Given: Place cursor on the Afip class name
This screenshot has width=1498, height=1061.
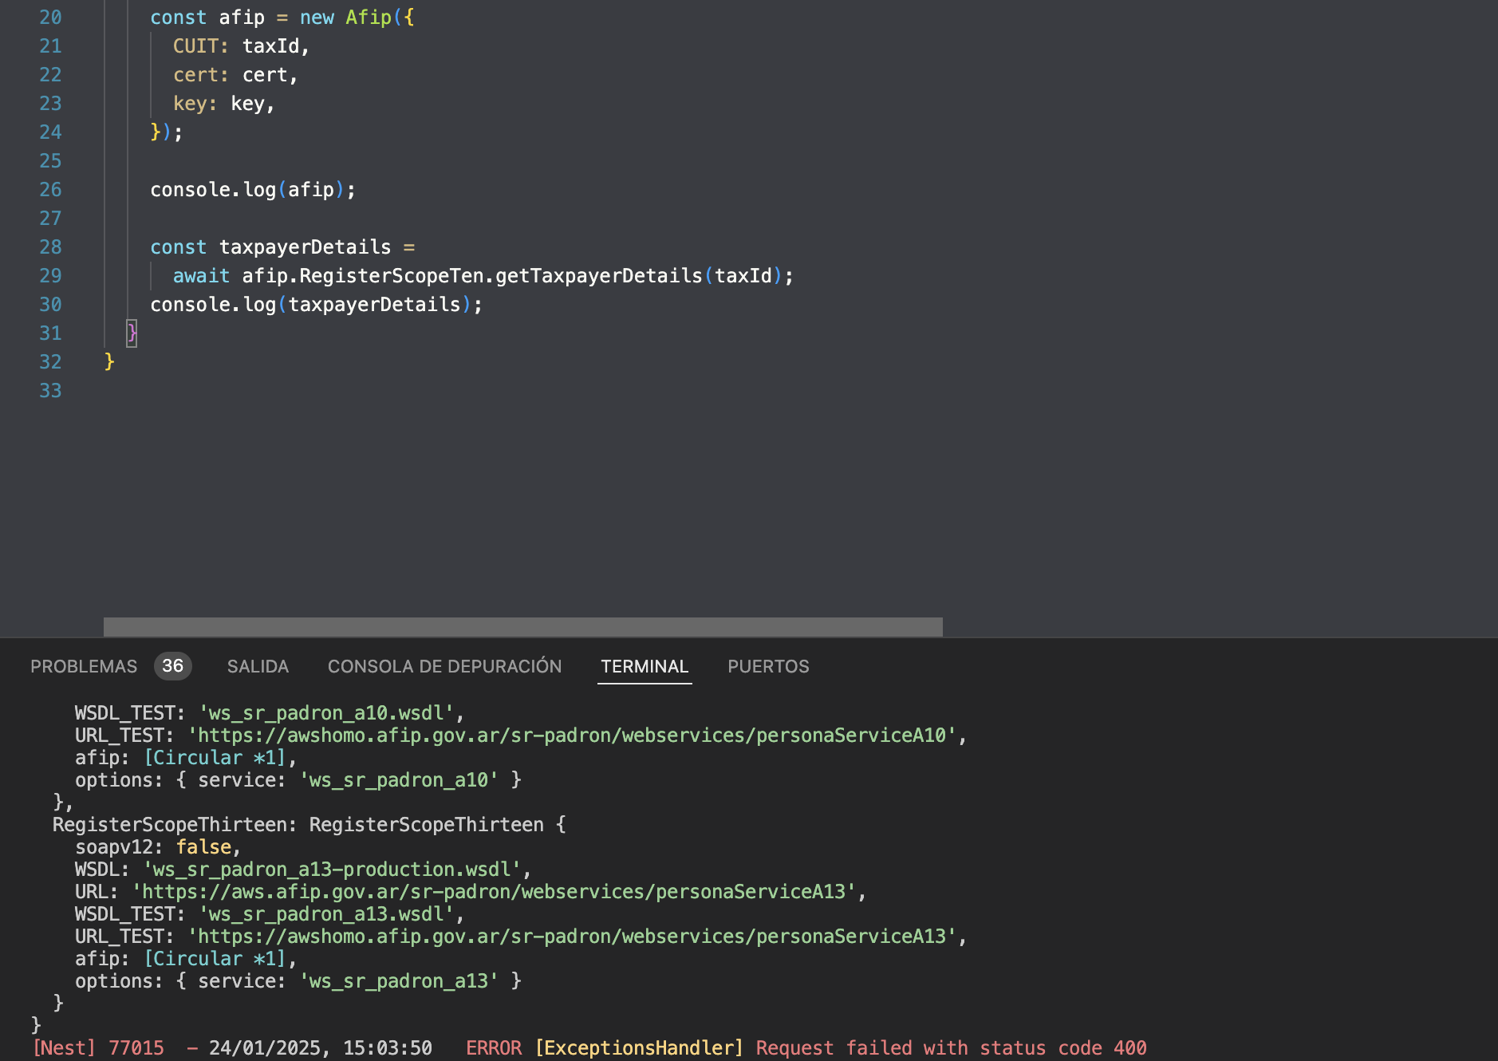Looking at the screenshot, I should 368,18.
